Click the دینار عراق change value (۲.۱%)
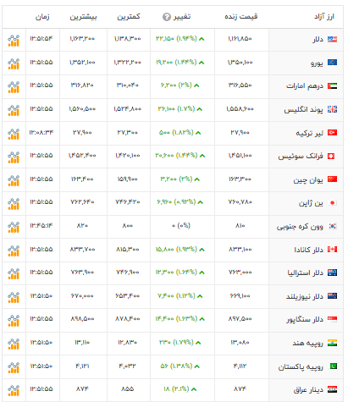This screenshot has width=348, height=402. (x=180, y=388)
